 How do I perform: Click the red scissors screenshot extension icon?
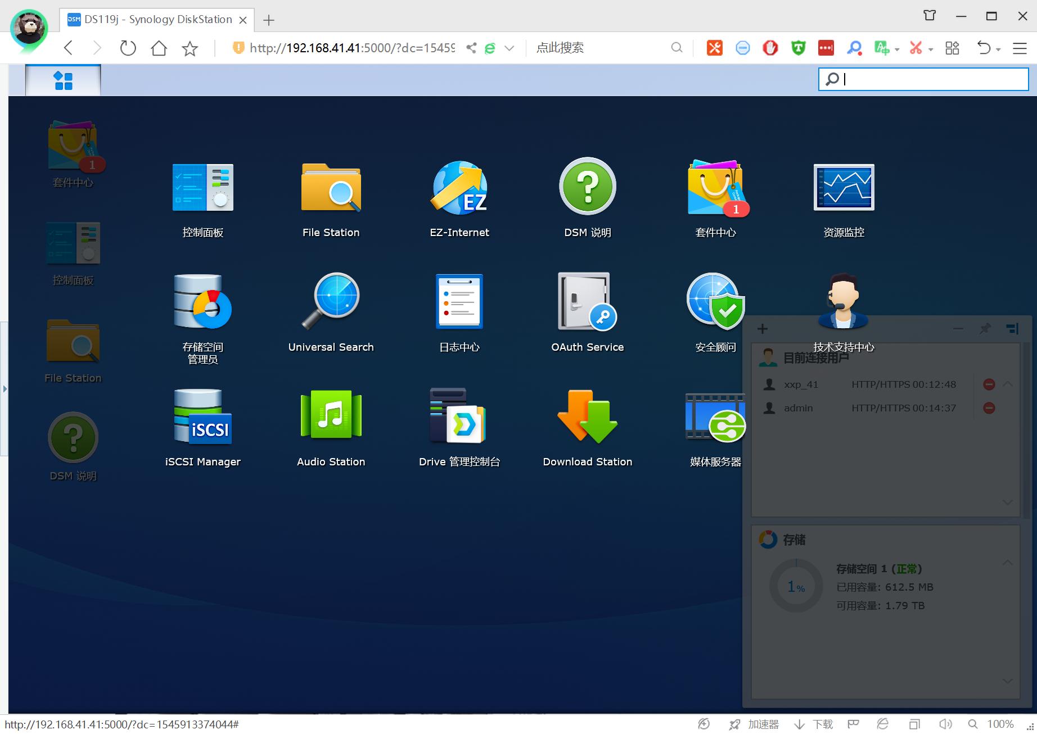pos(916,48)
